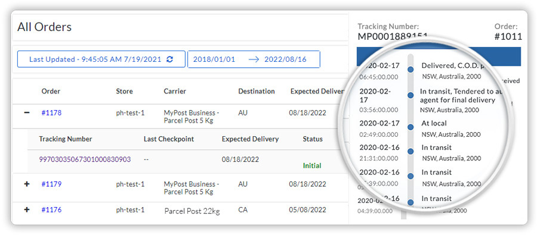The image size is (537, 235).
Task: Click the Tracking Number sub-table header
Action: 66,139
